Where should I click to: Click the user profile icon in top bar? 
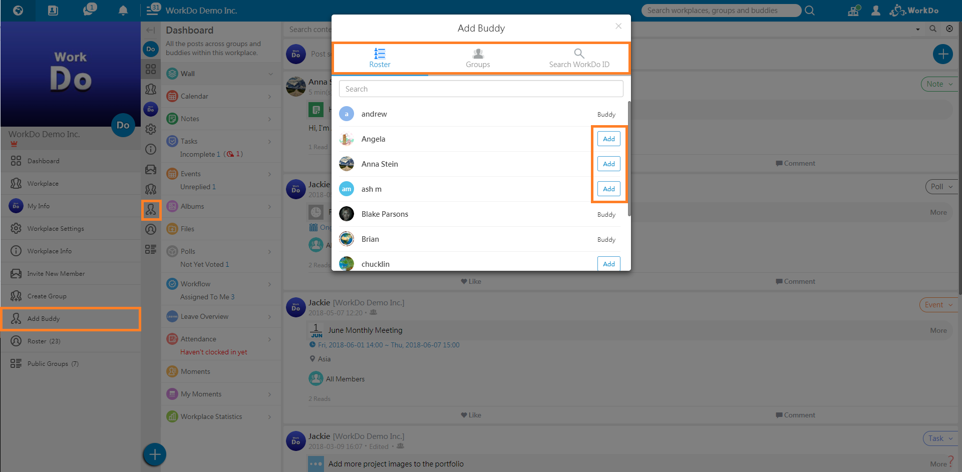876,11
